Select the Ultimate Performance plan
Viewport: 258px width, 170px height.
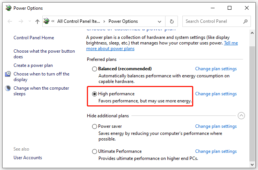pos(94,151)
